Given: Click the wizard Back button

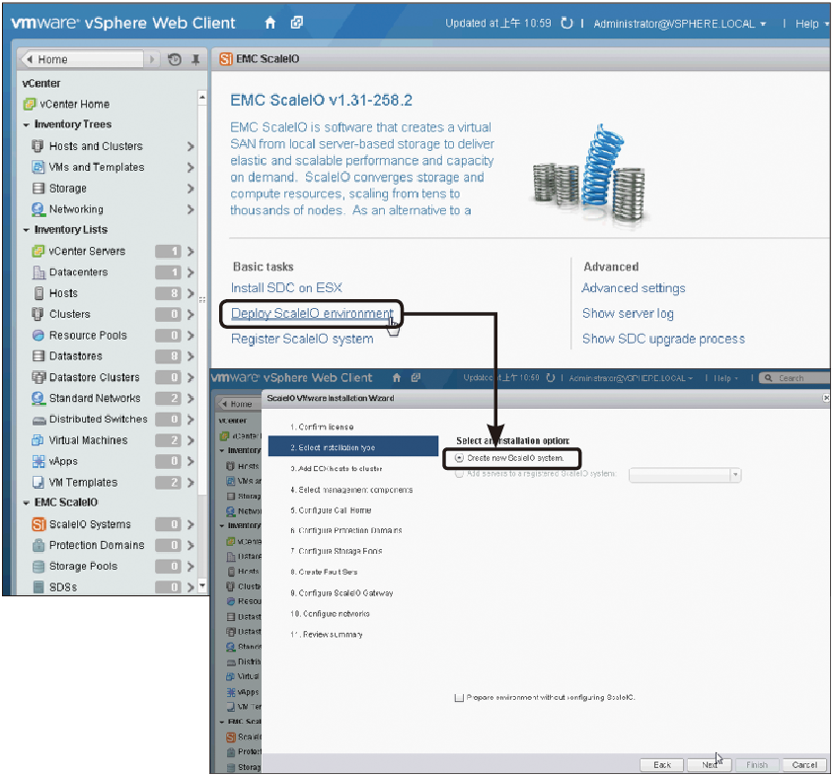Looking at the screenshot, I should pos(662,765).
